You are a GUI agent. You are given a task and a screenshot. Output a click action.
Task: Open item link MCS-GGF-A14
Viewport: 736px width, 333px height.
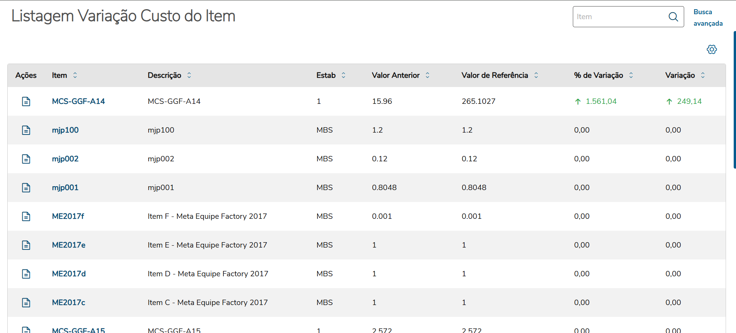[78, 102]
